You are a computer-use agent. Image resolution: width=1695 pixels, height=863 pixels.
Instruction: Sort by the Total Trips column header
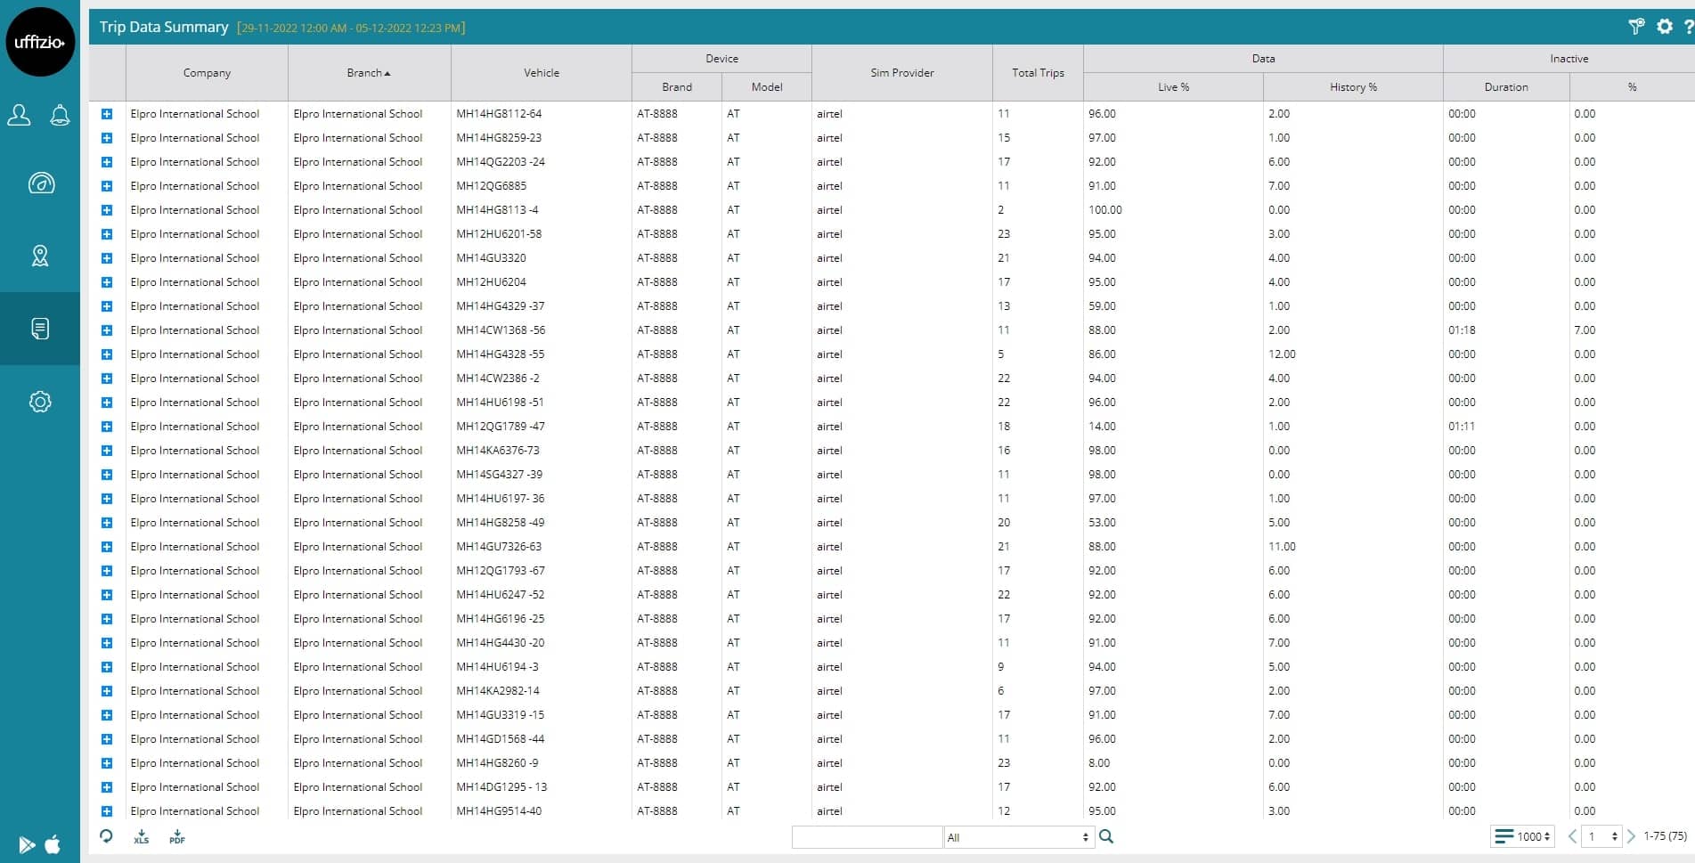click(1038, 73)
